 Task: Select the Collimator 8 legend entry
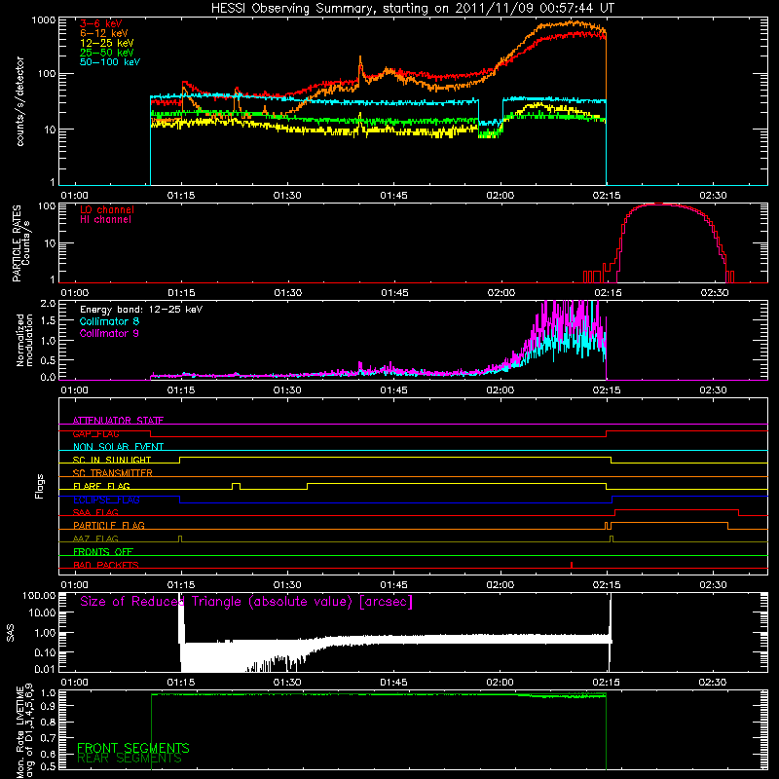(109, 321)
